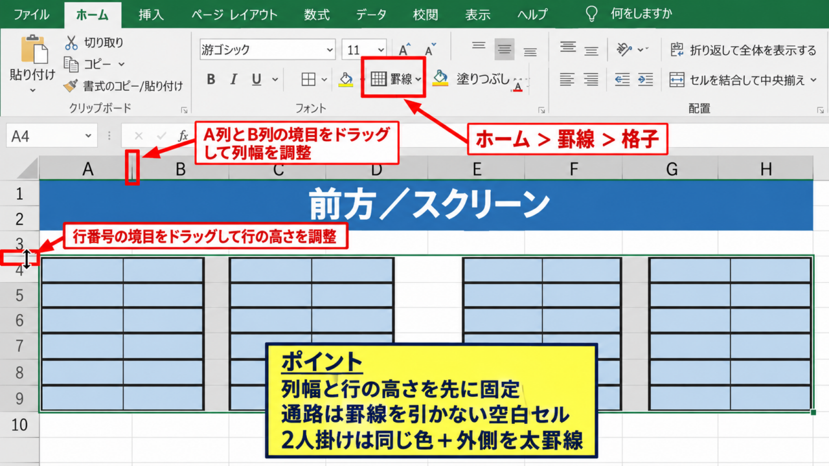Switch to the 数式 tab
The image size is (829, 466).
point(317,14)
